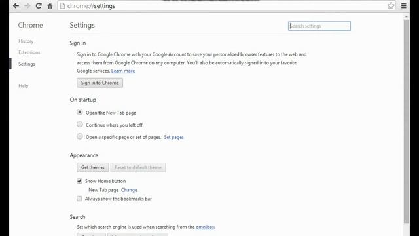The height and width of the screenshot is (236, 419).
Task: Click the On startup section heading
Action: (83, 100)
